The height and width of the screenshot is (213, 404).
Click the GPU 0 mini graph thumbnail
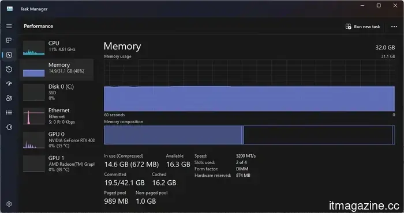33,140
